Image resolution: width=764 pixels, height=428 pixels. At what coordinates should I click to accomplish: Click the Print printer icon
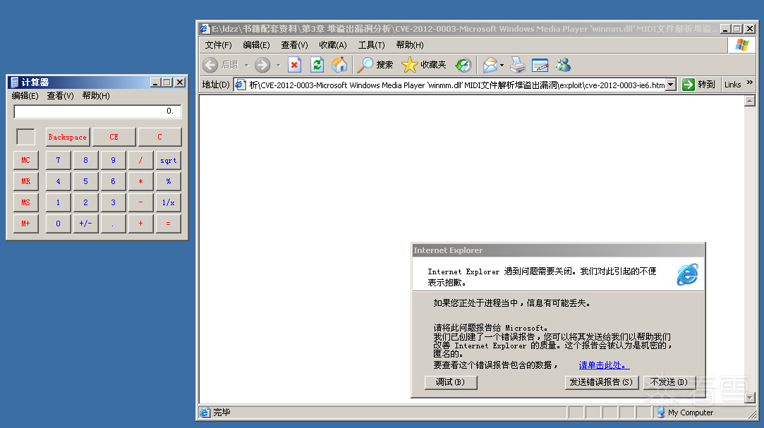point(518,65)
